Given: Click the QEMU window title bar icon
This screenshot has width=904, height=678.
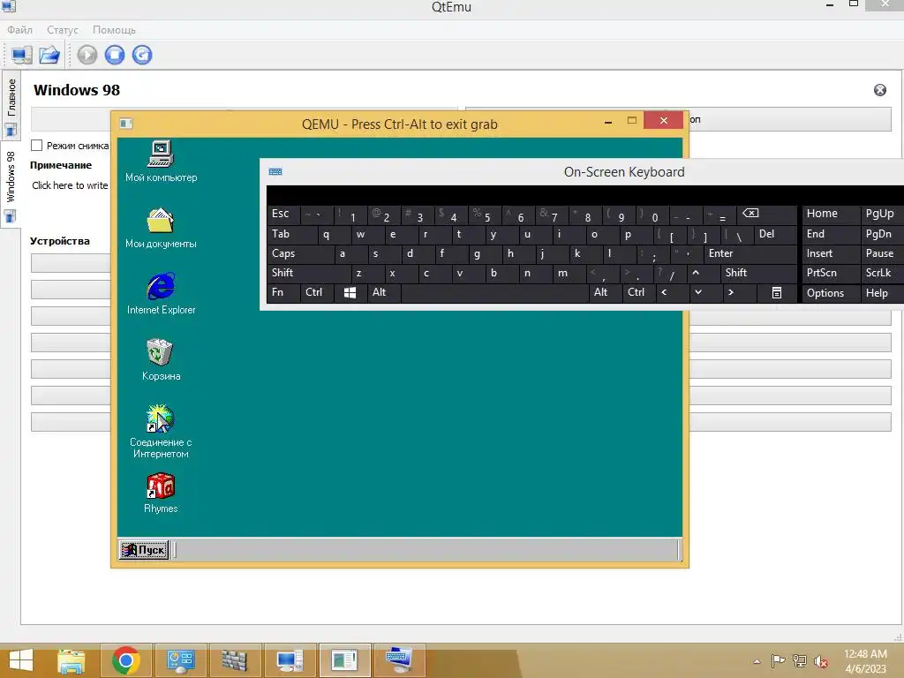Looking at the screenshot, I should click(x=126, y=124).
